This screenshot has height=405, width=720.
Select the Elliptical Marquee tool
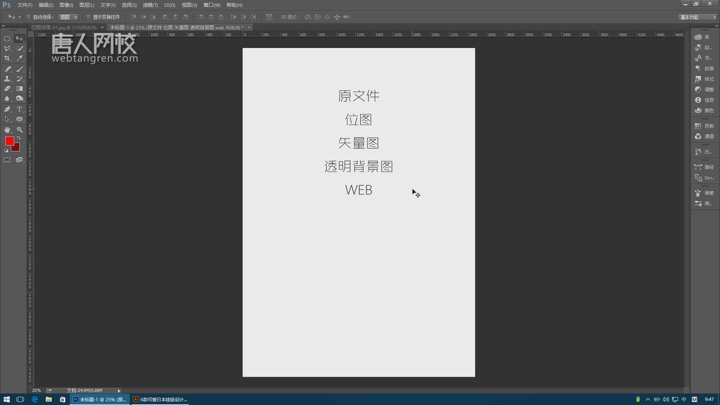[x=7, y=39]
